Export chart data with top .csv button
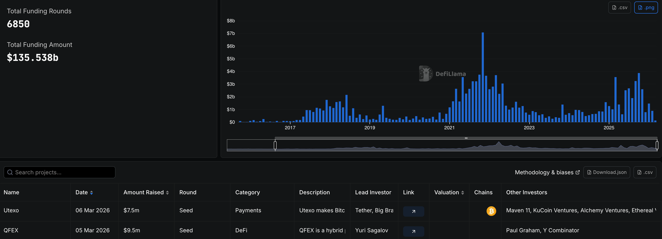 (619, 7)
